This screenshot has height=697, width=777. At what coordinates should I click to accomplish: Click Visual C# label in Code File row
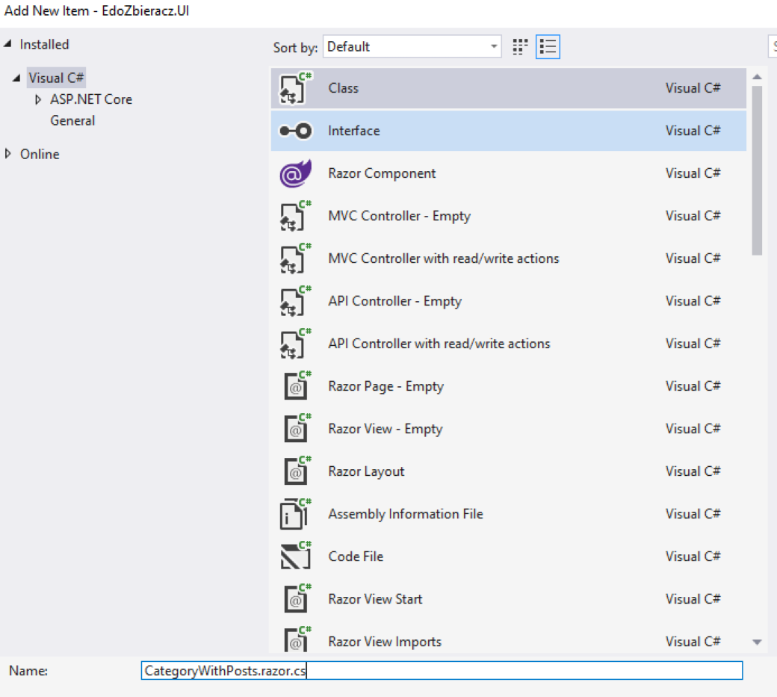(693, 557)
